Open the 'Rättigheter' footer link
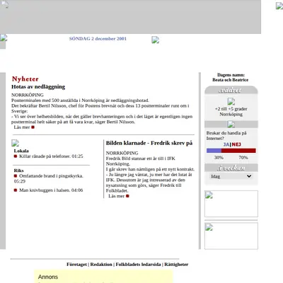The height and width of the screenshot is (283, 283). (x=176, y=265)
